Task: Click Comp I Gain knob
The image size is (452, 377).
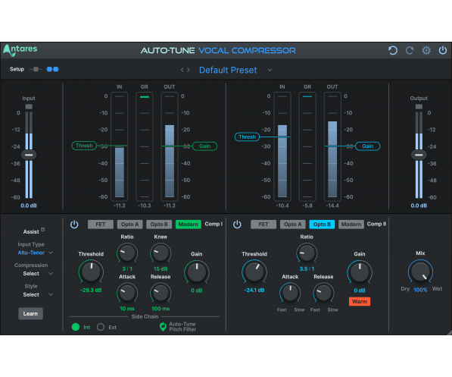Action: [x=197, y=272]
